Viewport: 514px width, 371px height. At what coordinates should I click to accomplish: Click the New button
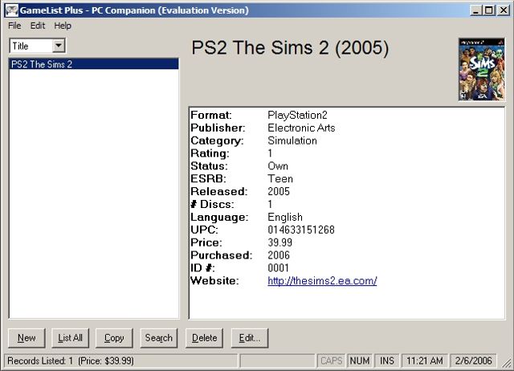[27, 338]
